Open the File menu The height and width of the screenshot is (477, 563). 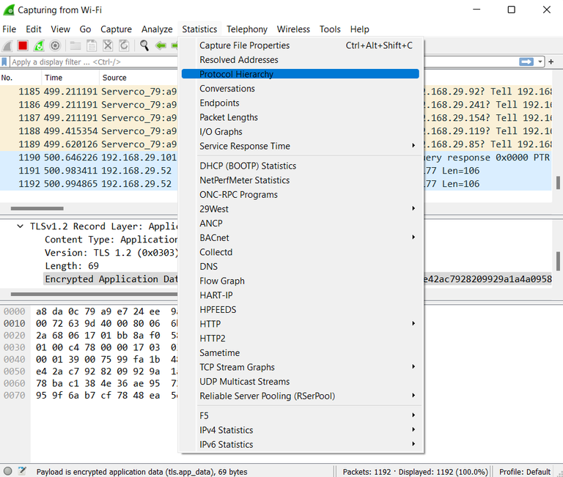click(10, 29)
